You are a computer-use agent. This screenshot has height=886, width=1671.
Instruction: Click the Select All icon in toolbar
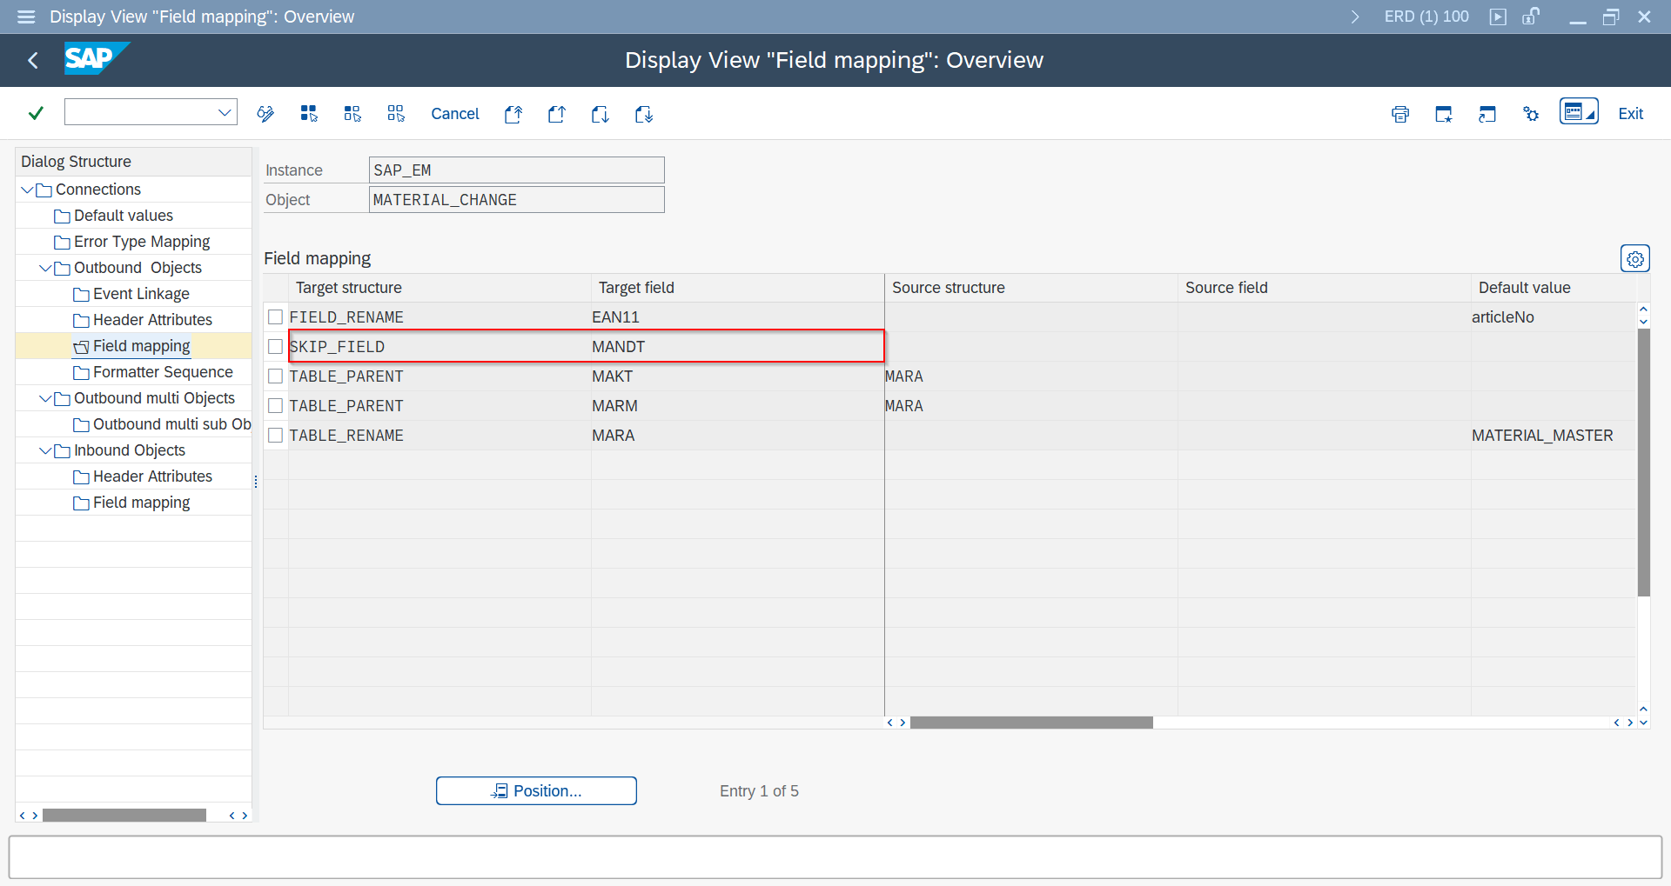(309, 114)
